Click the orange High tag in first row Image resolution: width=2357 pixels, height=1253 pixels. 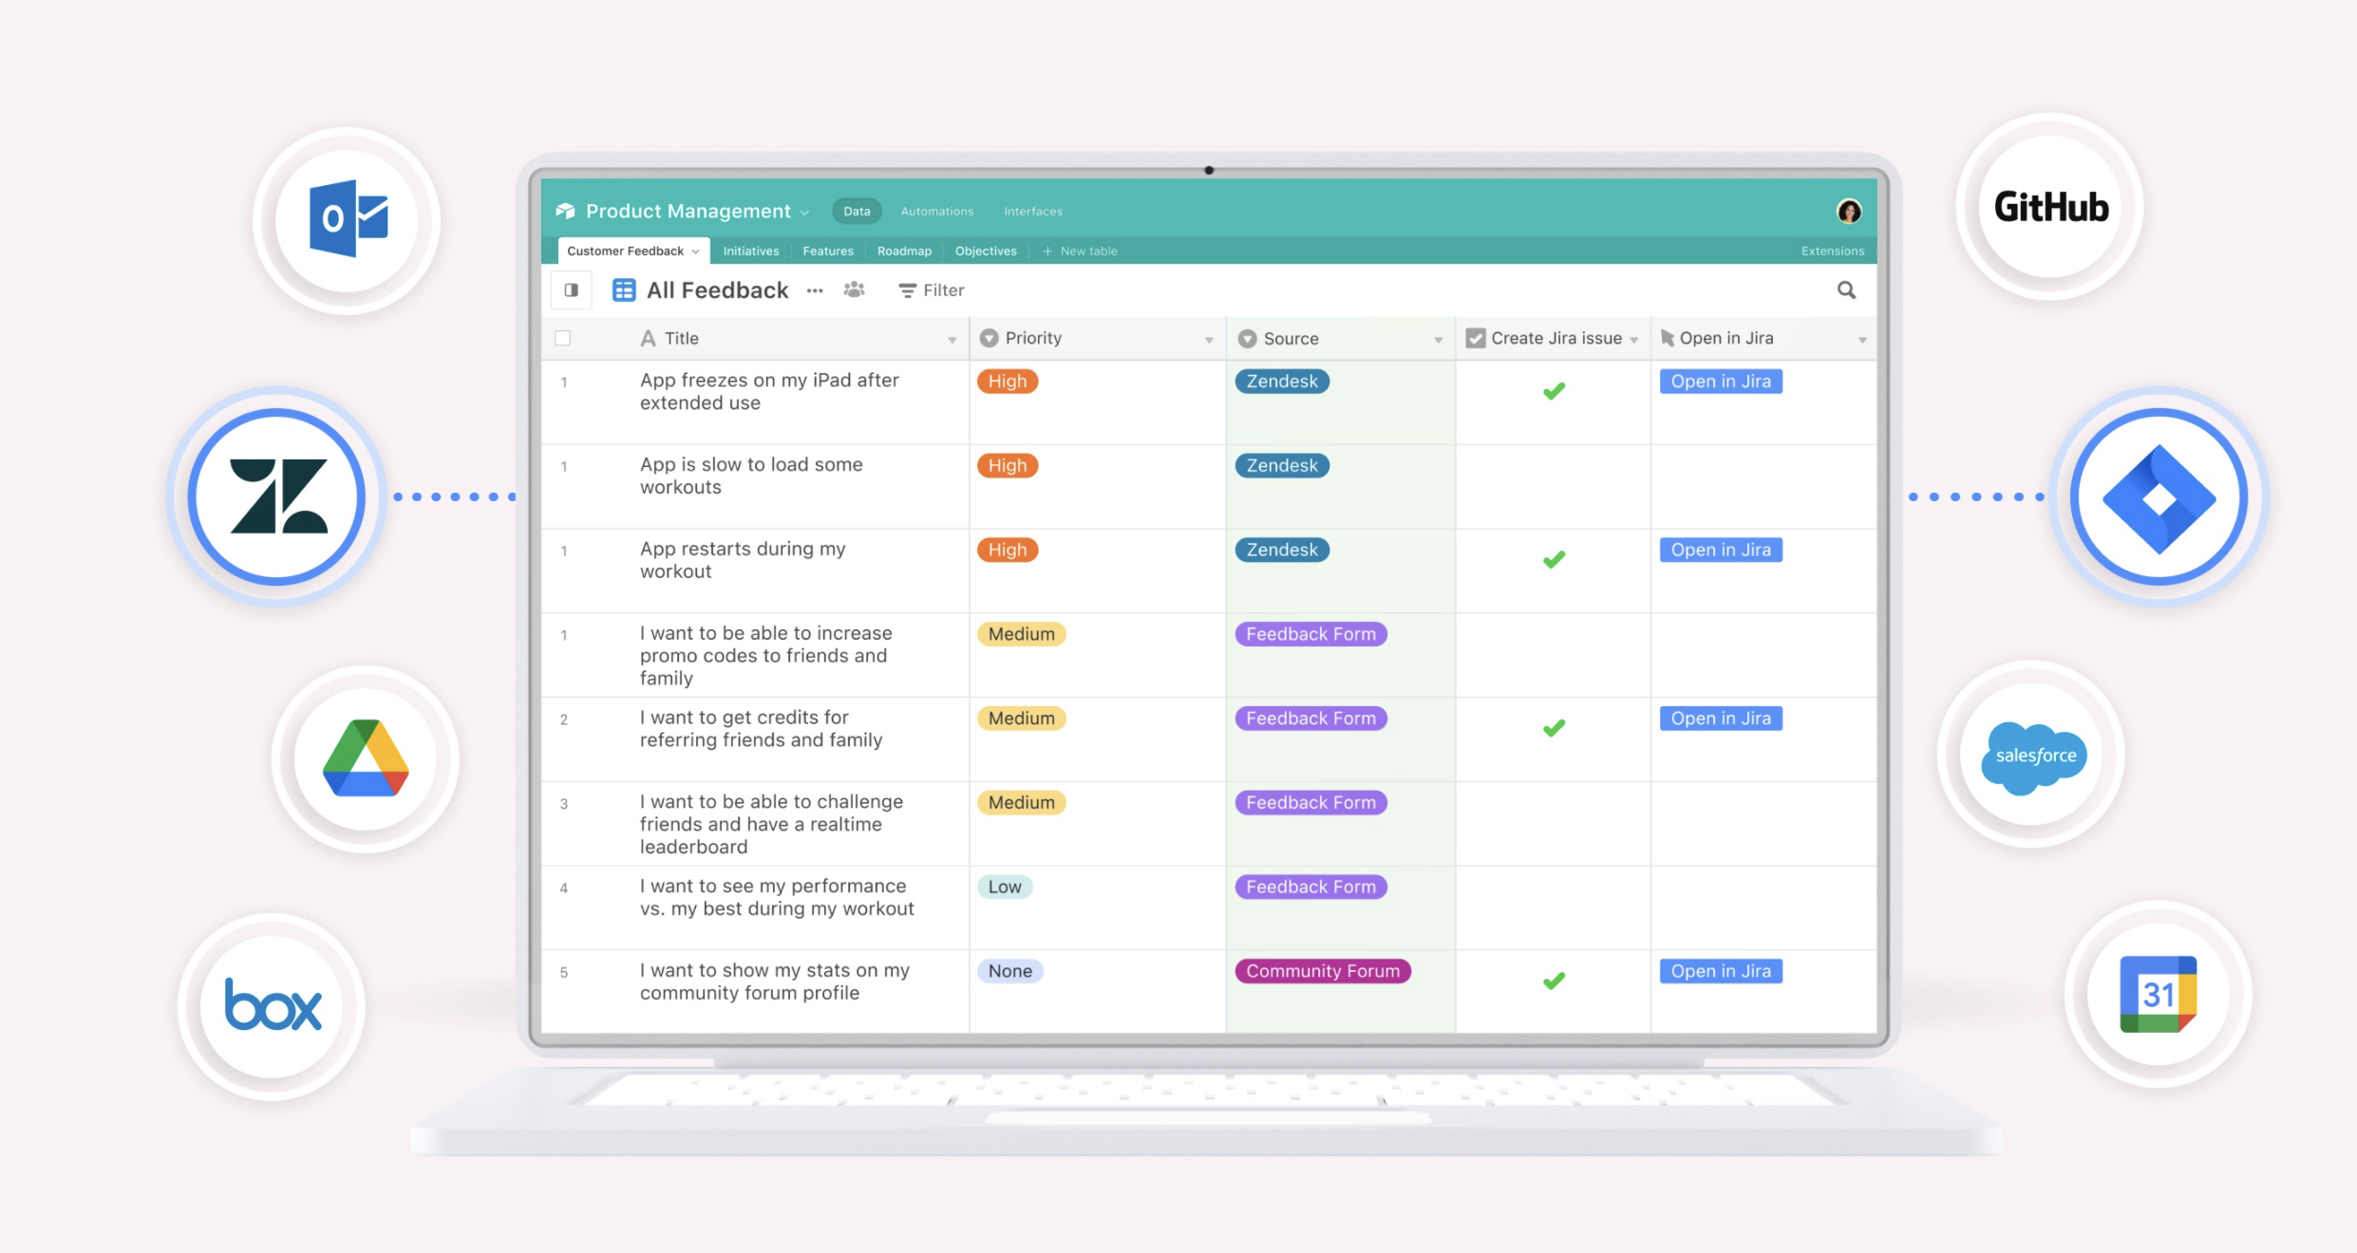pyautogui.click(x=1007, y=381)
